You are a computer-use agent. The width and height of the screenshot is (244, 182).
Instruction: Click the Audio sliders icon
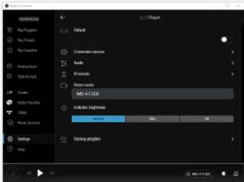pos(64,63)
